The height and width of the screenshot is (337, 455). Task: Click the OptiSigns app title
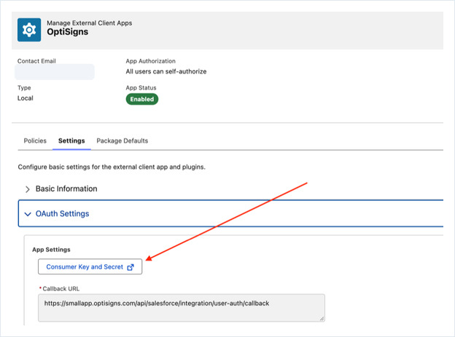(68, 32)
